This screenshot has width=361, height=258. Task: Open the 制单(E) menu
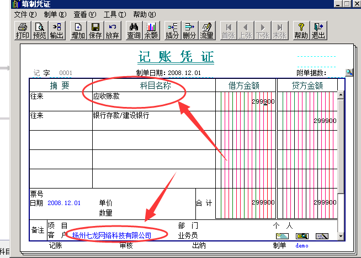[x=55, y=14]
